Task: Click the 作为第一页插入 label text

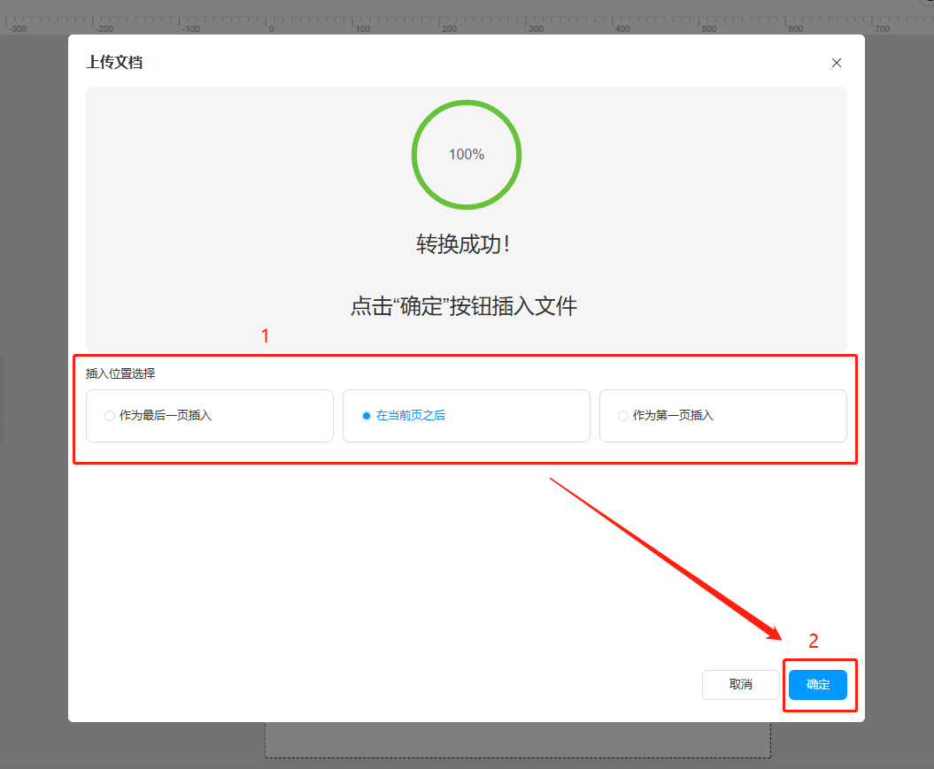Action: click(x=673, y=416)
